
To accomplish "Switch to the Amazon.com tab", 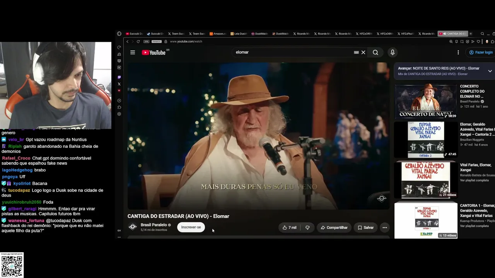I will click(x=218, y=34).
